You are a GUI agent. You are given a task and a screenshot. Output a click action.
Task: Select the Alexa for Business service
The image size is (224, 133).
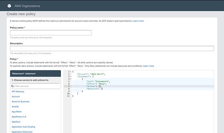click(21, 102)
